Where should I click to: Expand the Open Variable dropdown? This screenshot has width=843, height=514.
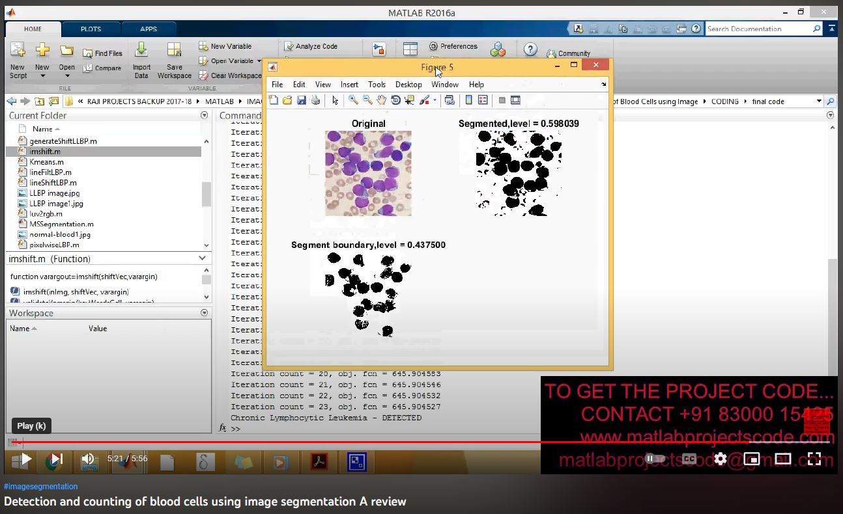pyautogui.click(x=259, y=61)
